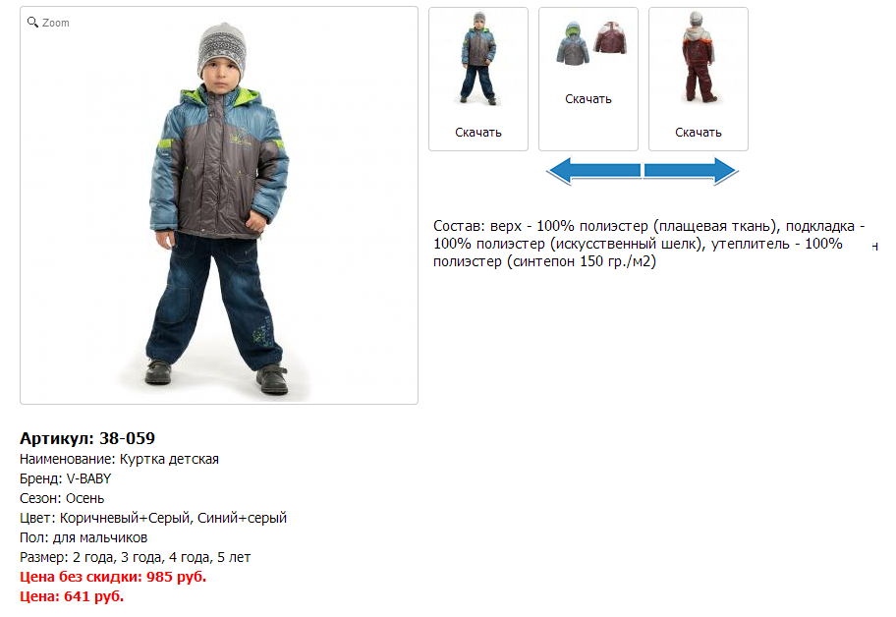Open the large photo of boy in jacket
The height and width of the screenshot is (617, 896).
pyautogui.click(x=219, y=205)
